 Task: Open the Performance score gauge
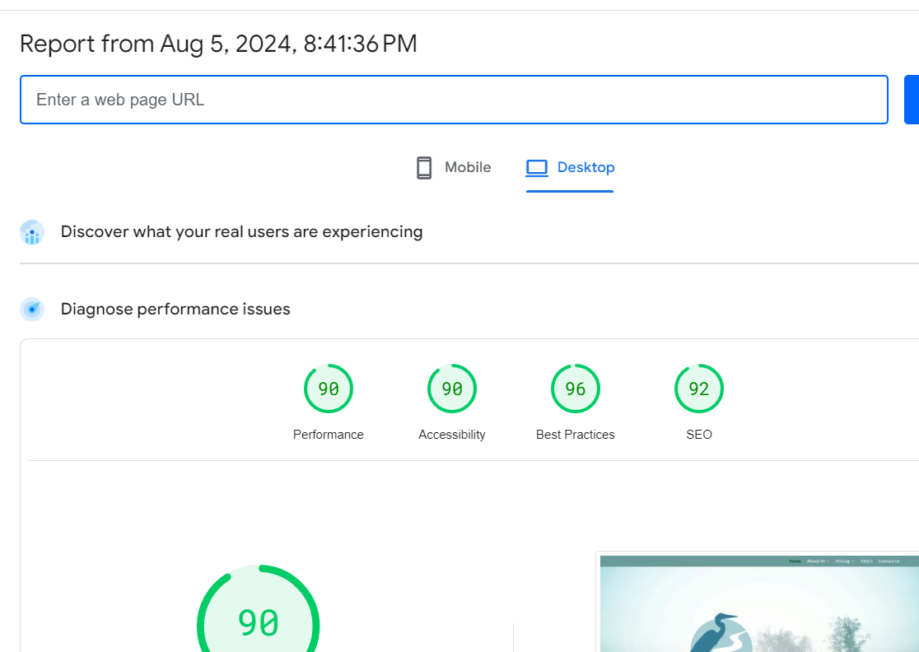point(329,389)
